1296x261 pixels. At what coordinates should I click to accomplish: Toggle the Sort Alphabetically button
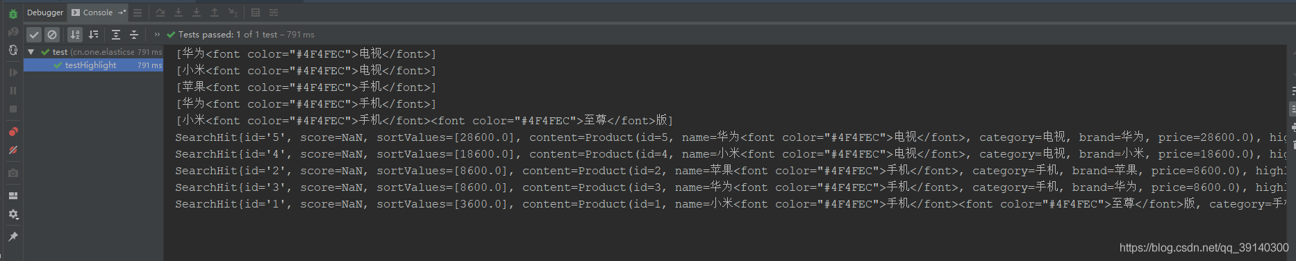(75, 35)
